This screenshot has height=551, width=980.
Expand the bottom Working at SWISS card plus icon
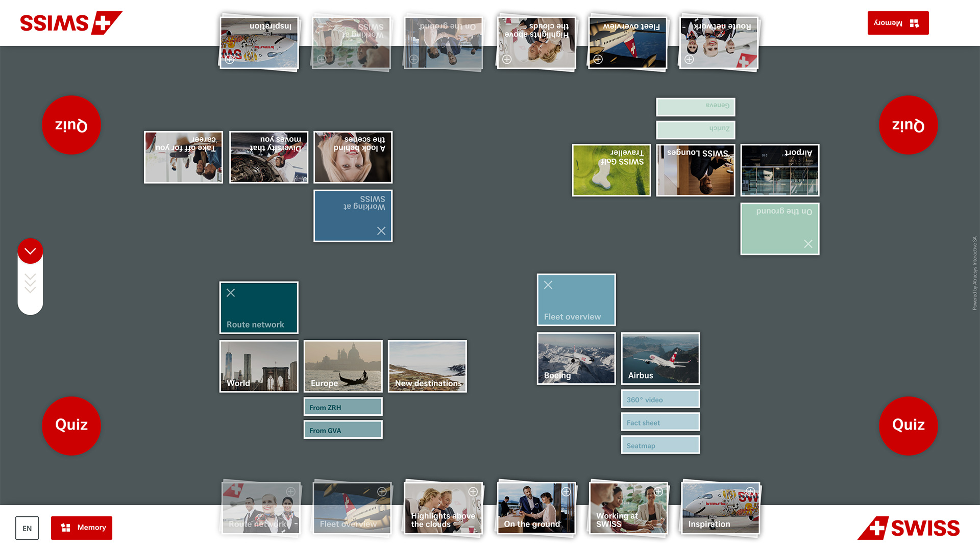pos(658,491)
